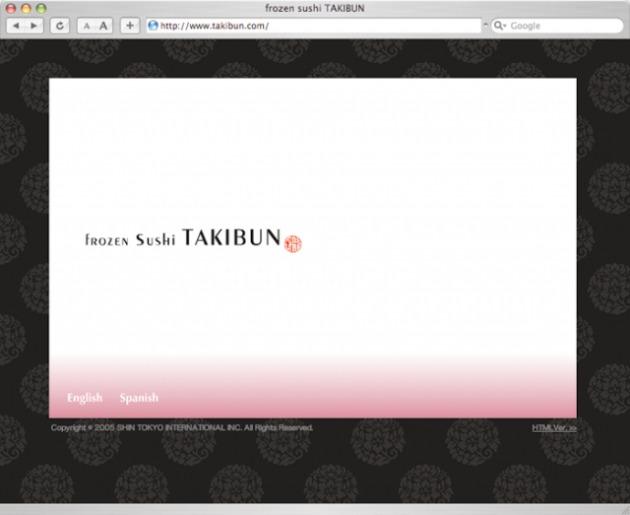
Task: Choose the English language link
Action: (85, 398)
